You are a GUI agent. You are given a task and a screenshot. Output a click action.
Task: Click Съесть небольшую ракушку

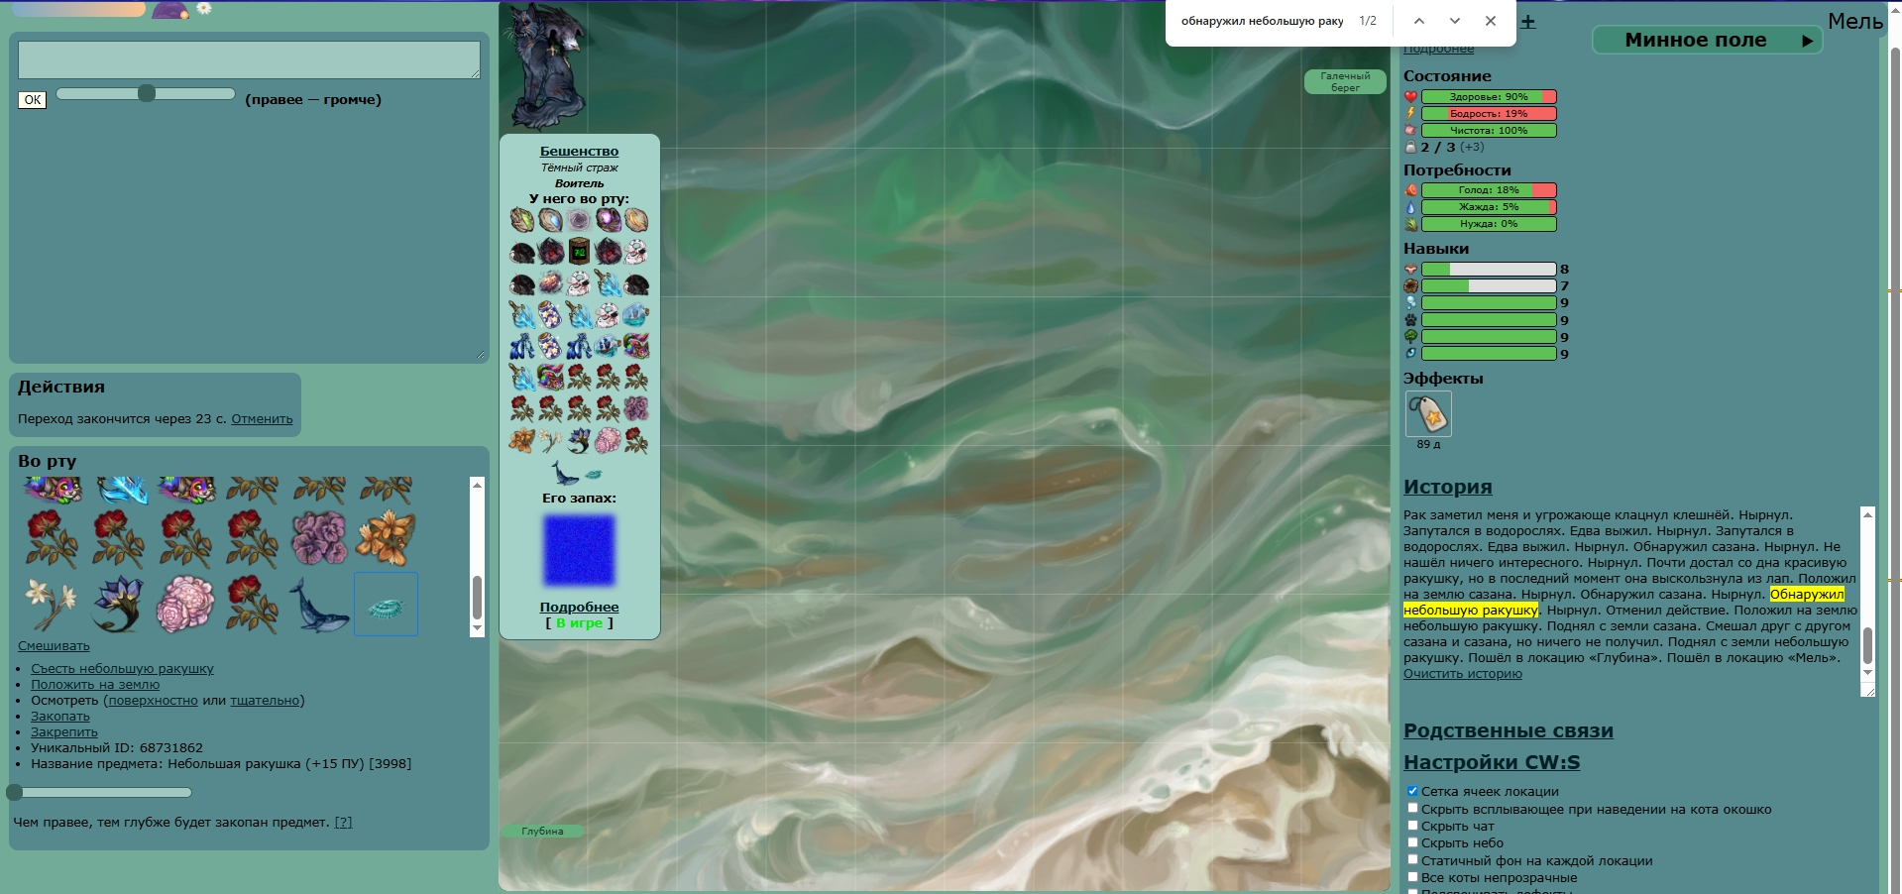click(122, 669)
